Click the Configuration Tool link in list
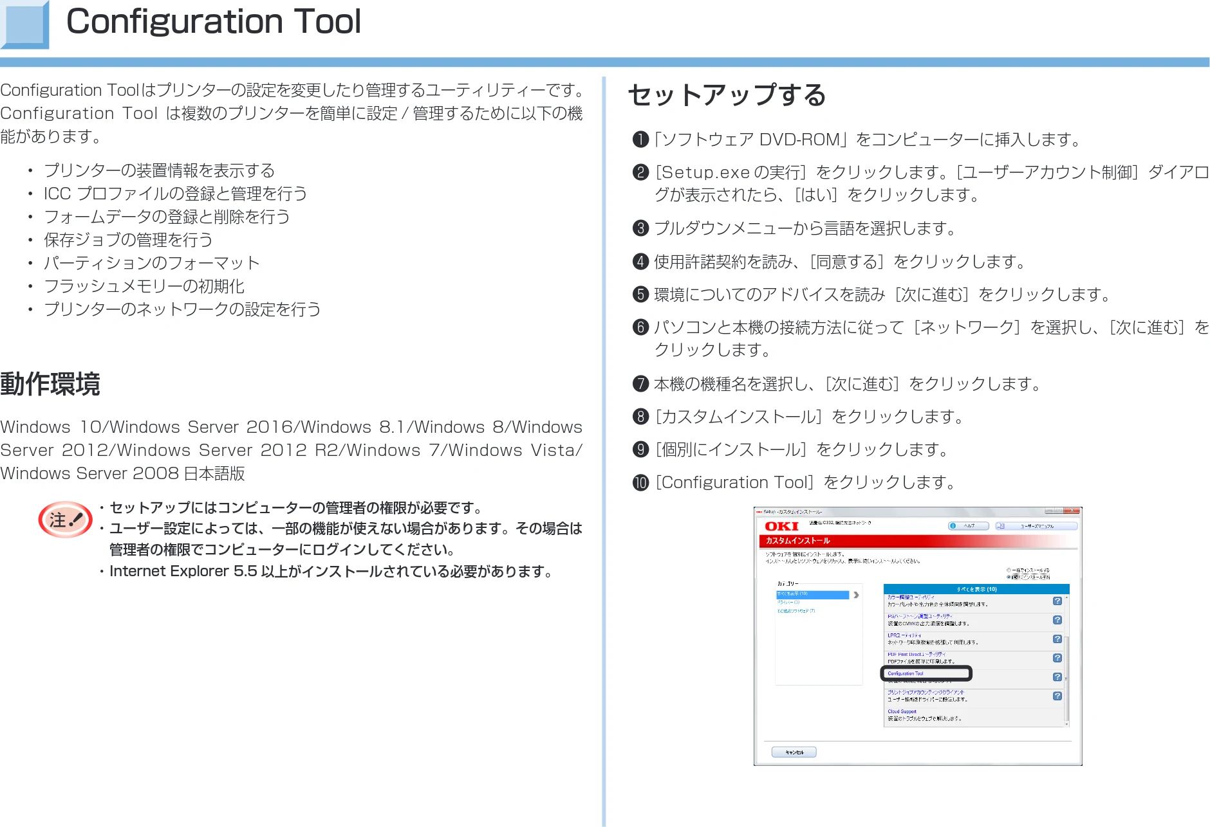The height and width of the screenshot is (827, 1210). pos(906,673)
